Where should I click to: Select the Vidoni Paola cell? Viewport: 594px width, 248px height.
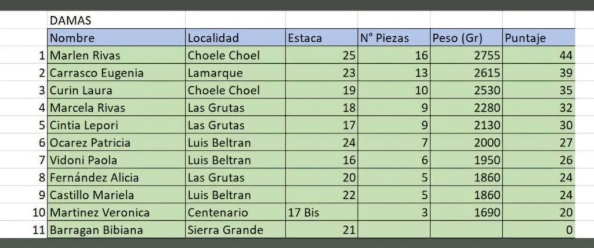tap(116, 160)
